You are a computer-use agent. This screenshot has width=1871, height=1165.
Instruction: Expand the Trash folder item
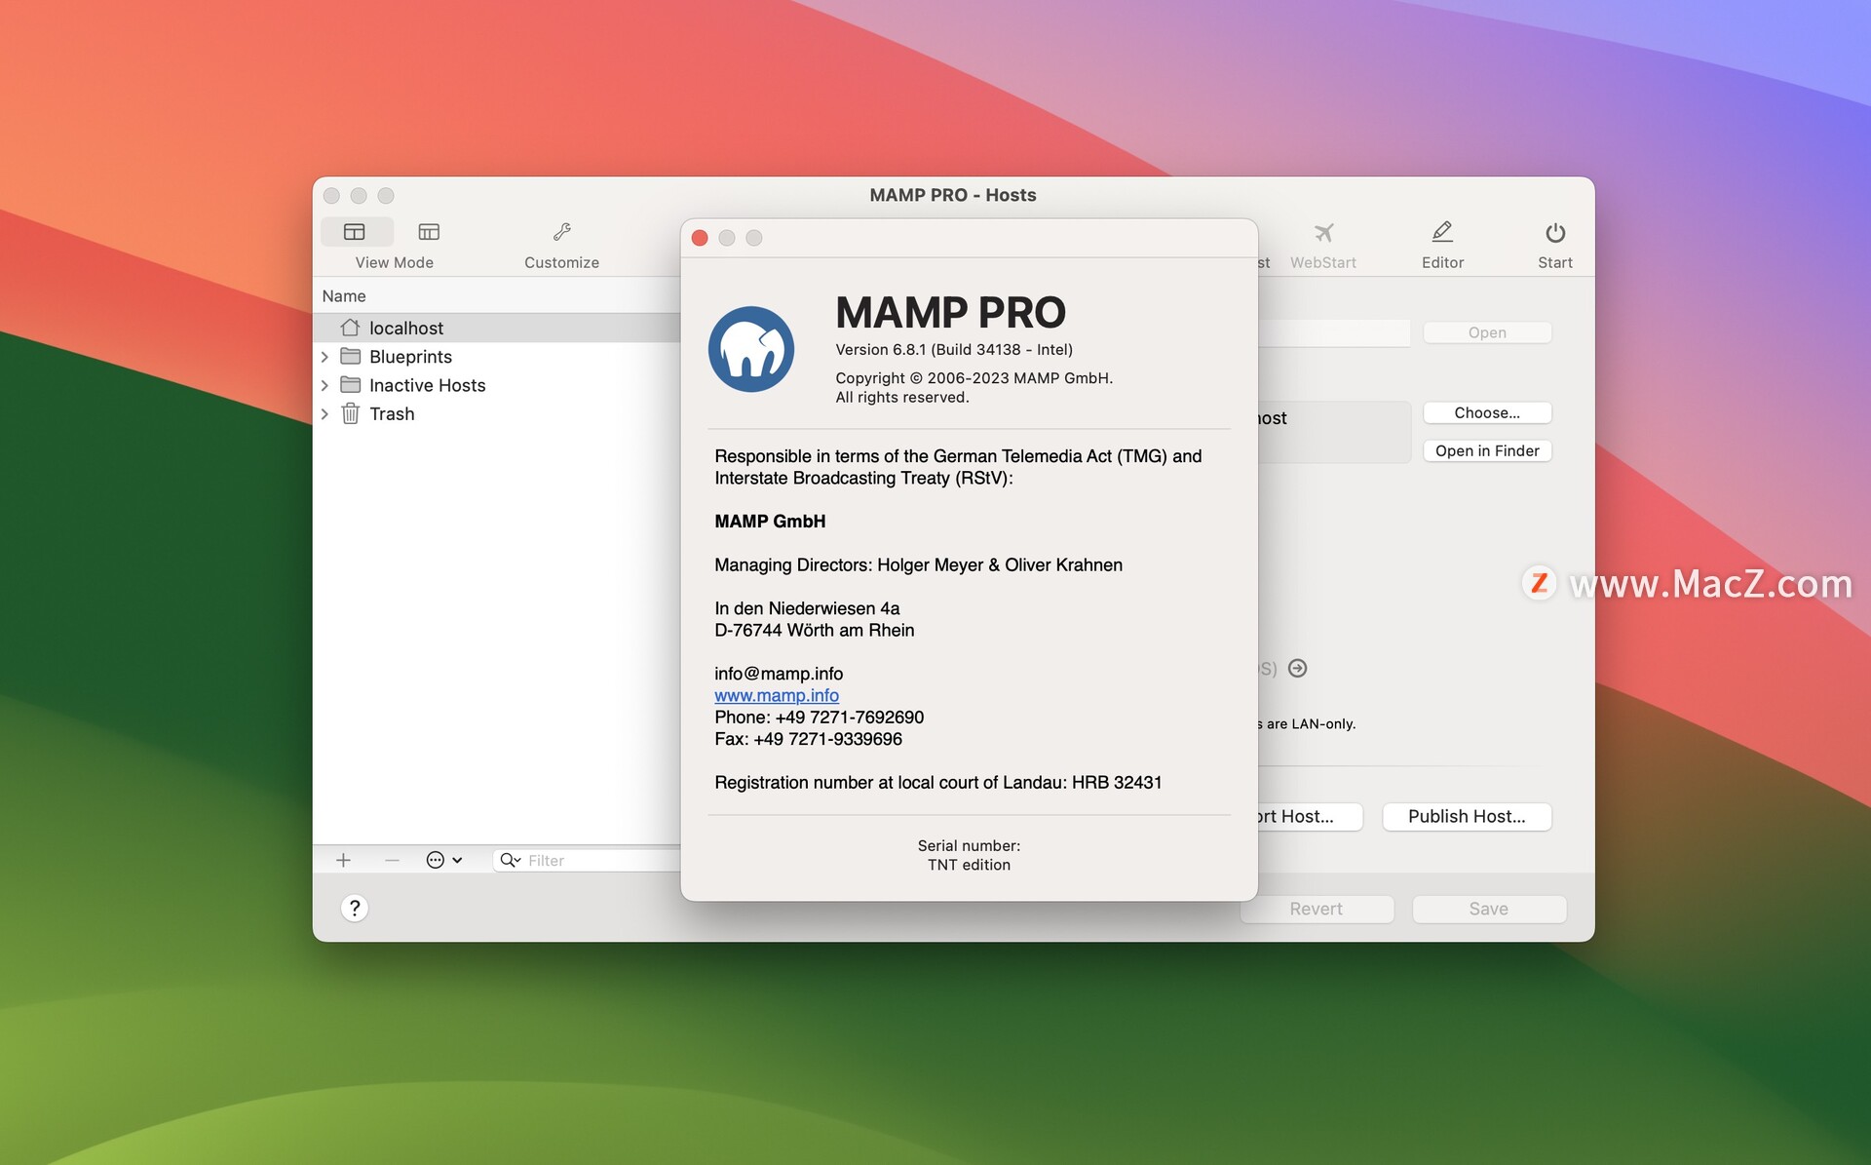pos(327,413)
